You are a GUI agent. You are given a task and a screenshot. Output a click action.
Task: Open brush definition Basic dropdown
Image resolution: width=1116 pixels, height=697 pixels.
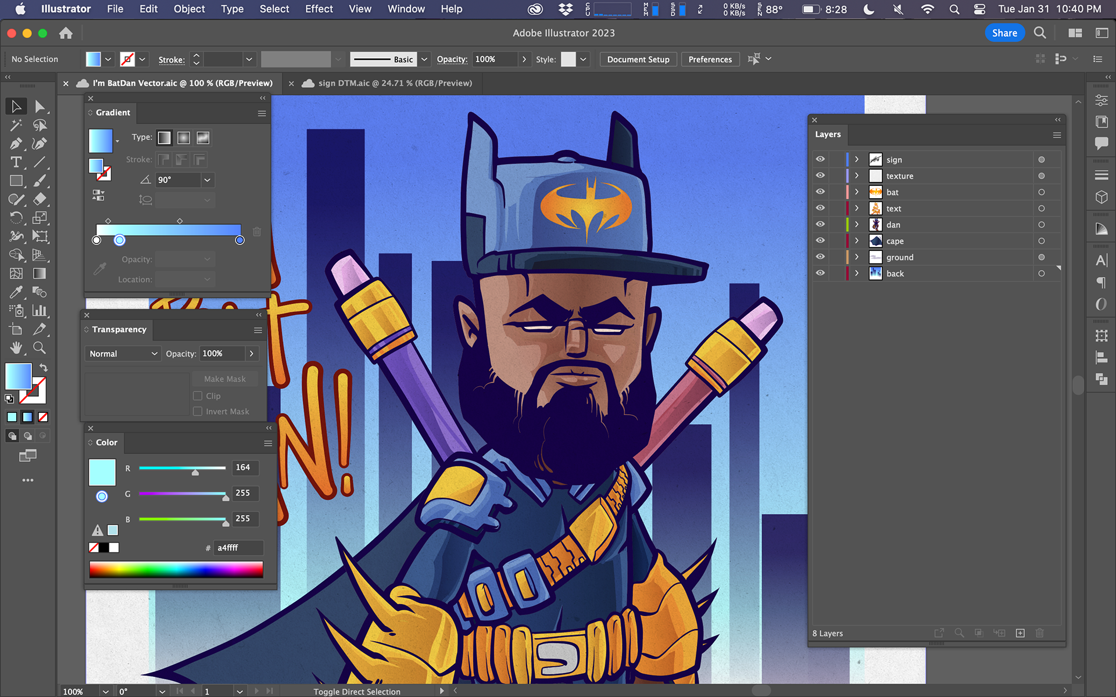pyautogui.click(x=424, y=59)
